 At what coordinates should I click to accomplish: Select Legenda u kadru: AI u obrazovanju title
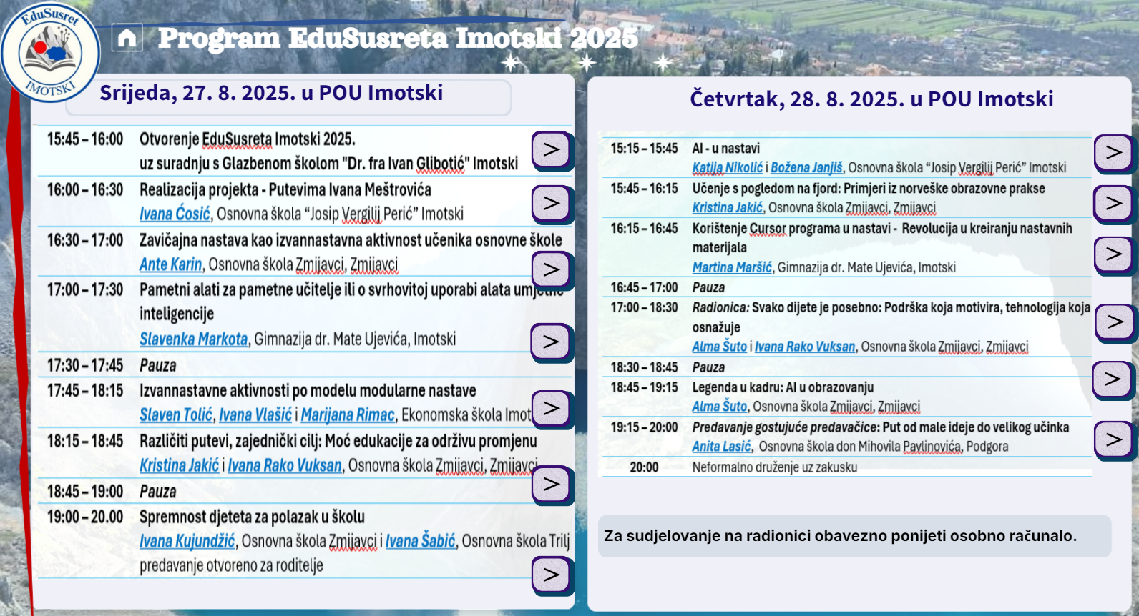[x=783, y=387]
